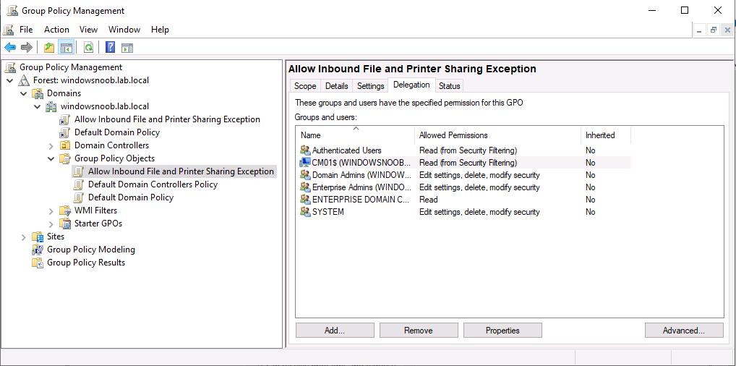The height and width of the screenshot is (366, 736).
Task: Click the Remove button
Action: click(x=418, y=331)
